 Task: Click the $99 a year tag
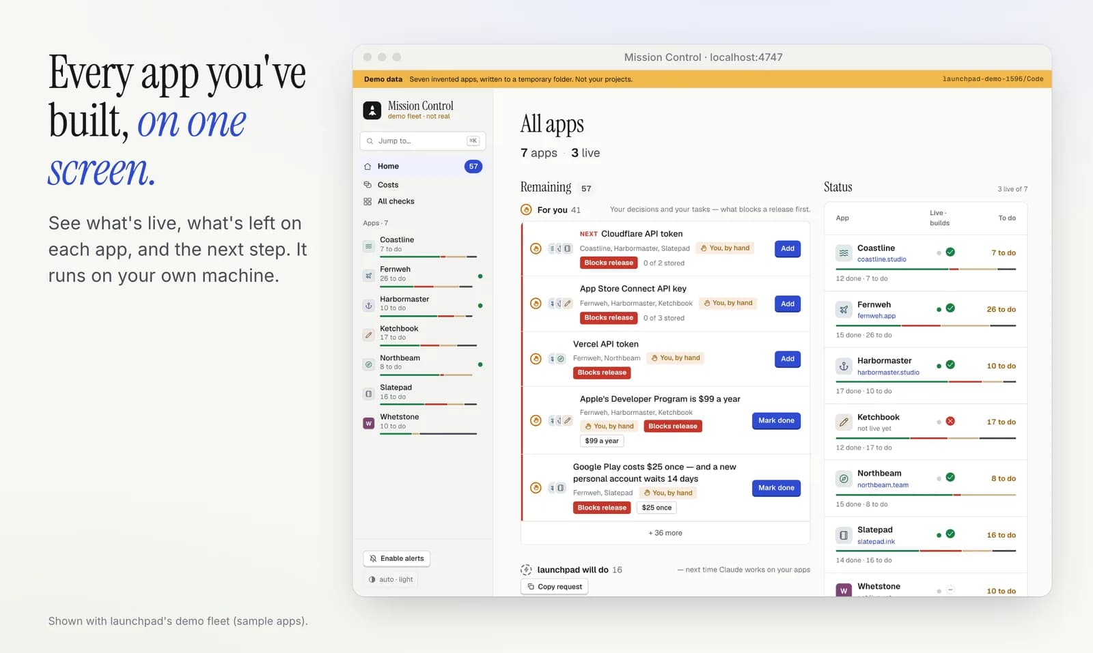(602, 441)
